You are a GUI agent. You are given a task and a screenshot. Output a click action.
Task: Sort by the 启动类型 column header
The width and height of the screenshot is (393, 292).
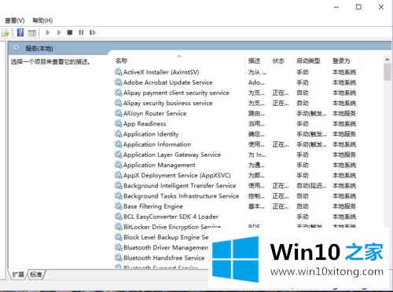[x=308, y=60]
